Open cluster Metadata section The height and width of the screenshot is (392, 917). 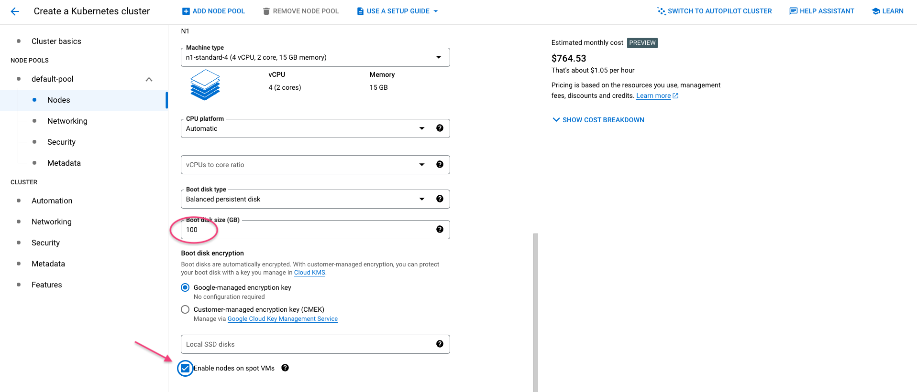coord(48,264)
